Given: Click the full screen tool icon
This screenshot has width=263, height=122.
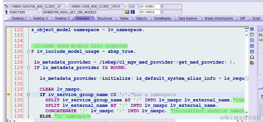Looking at the screenshot, I should pos(252,46).
